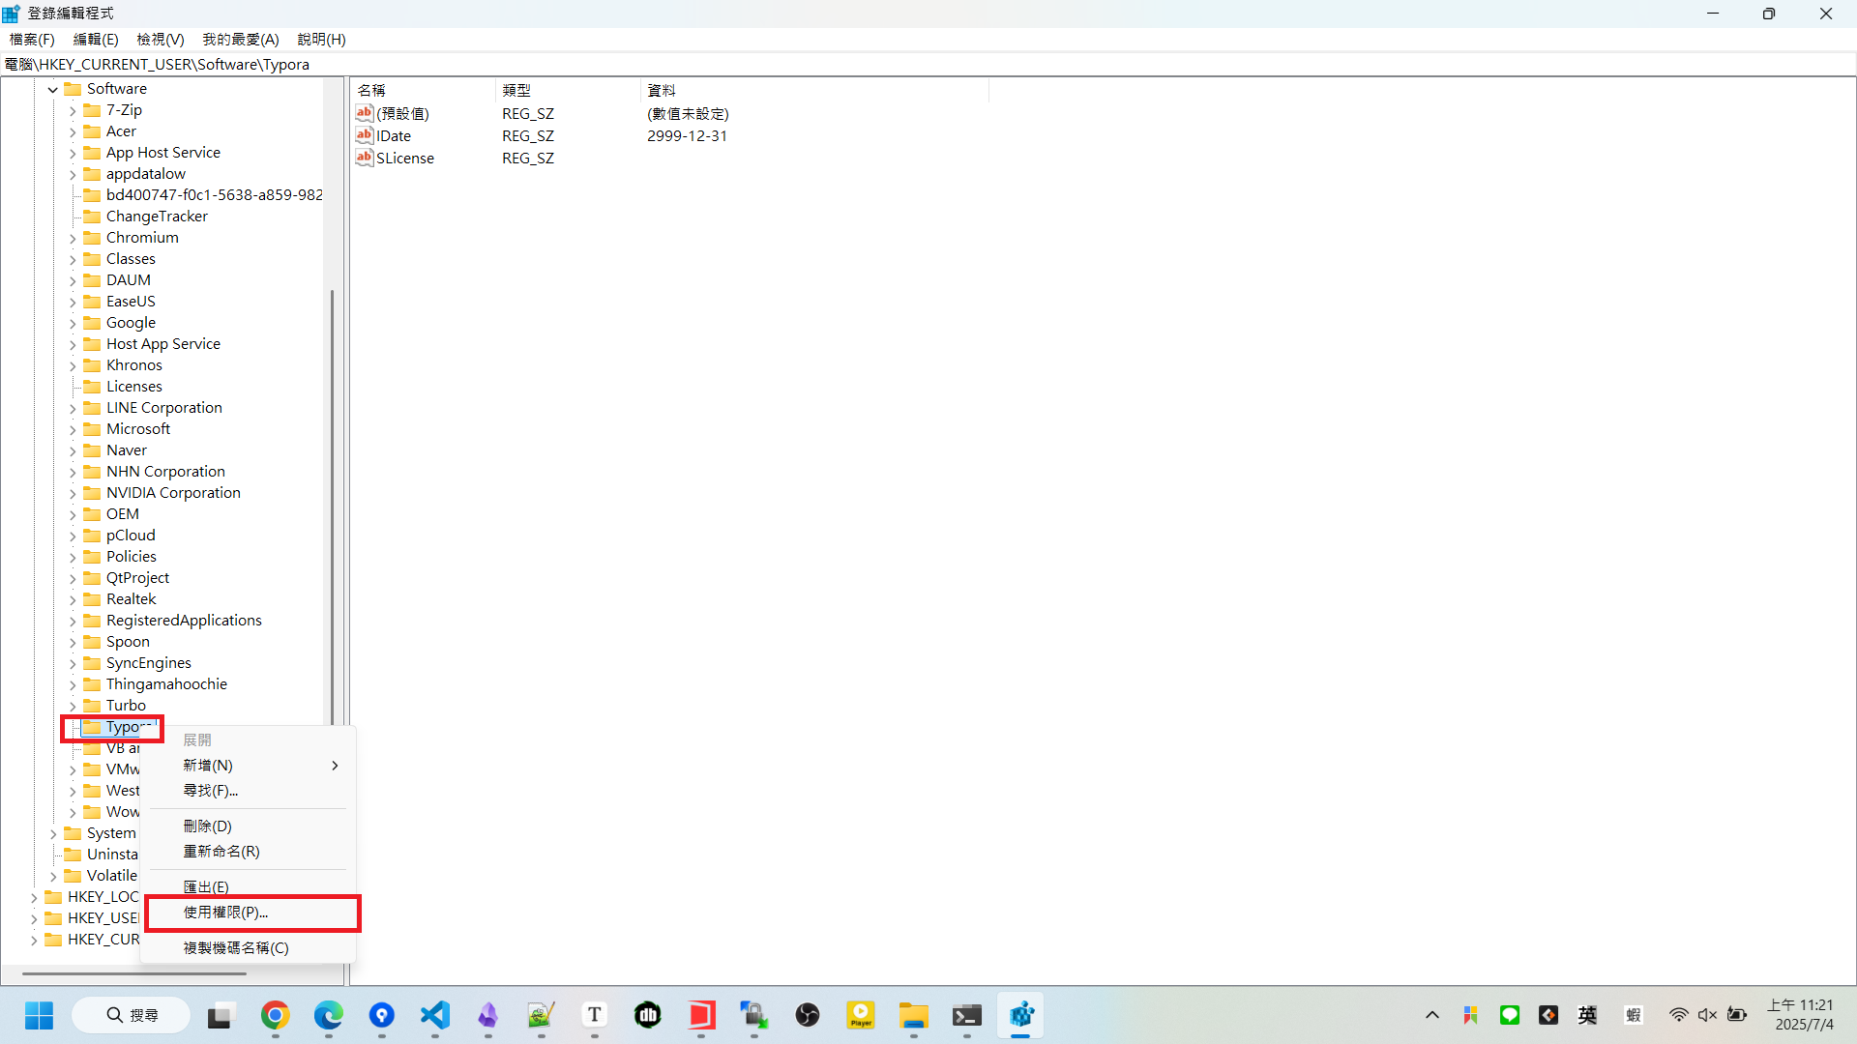The image size is (1857, 1044).
Task: Open the 我的最愛(A) menu
Action: 241,40
